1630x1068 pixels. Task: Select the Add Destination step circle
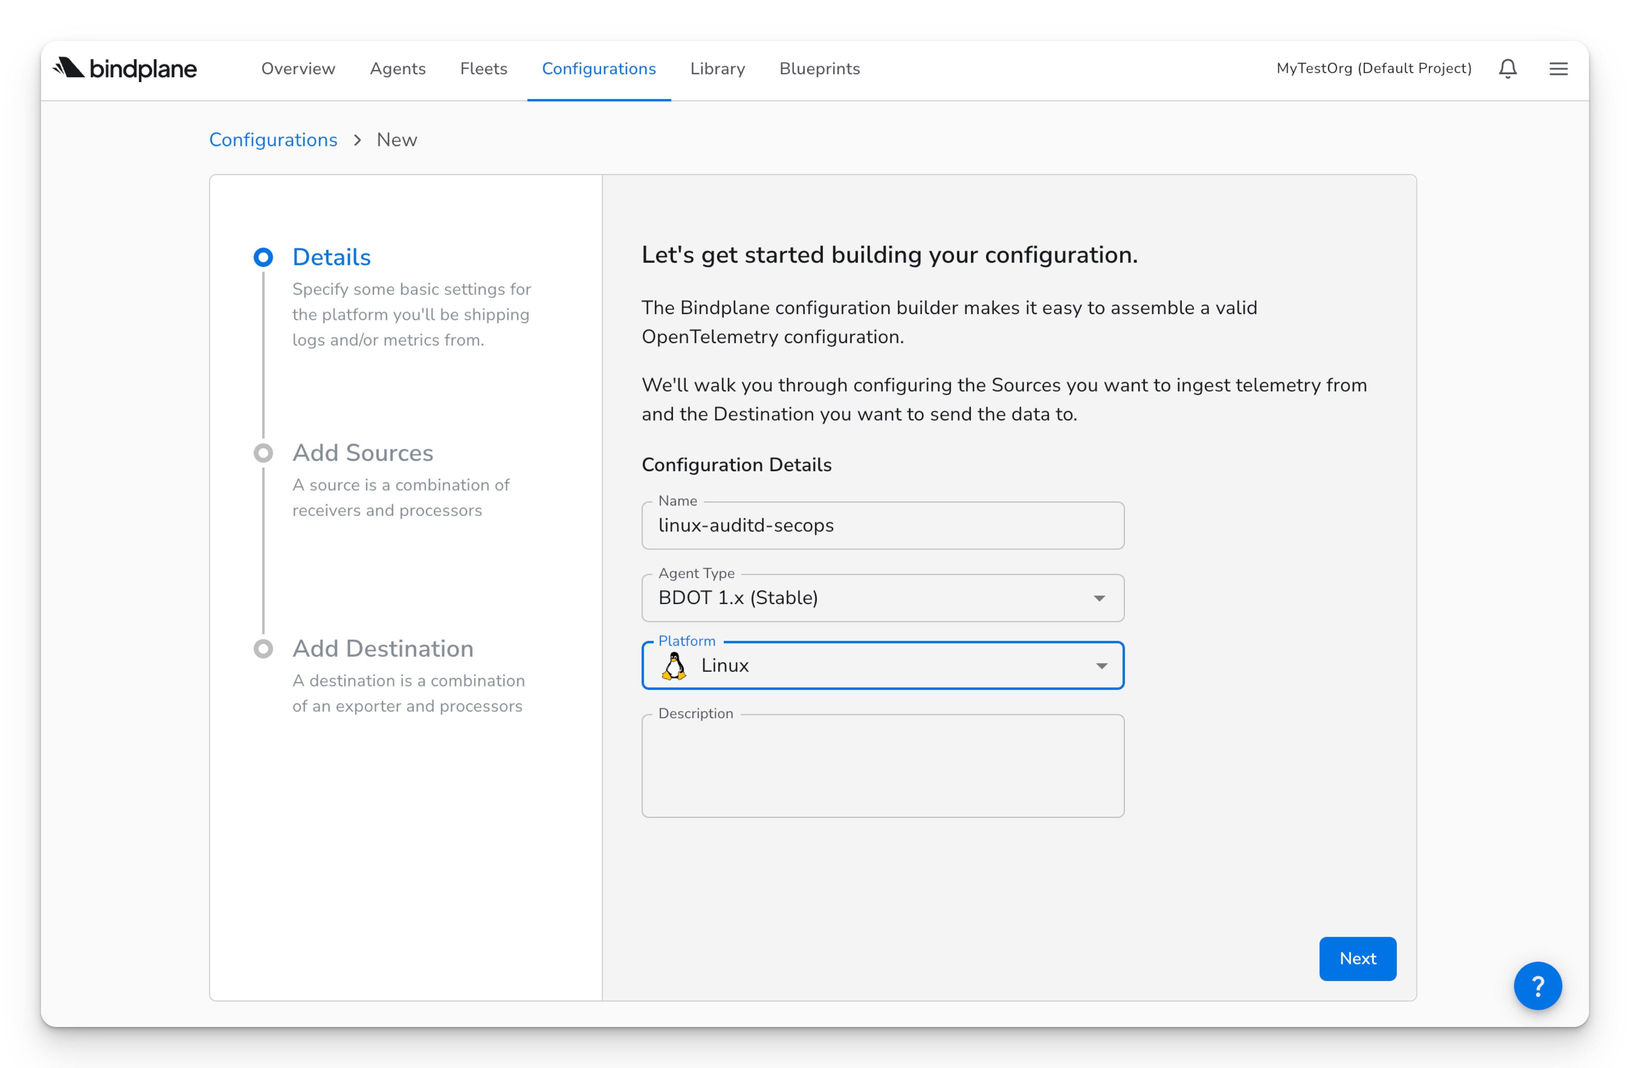pyautogui.click(x=264, y=648)
